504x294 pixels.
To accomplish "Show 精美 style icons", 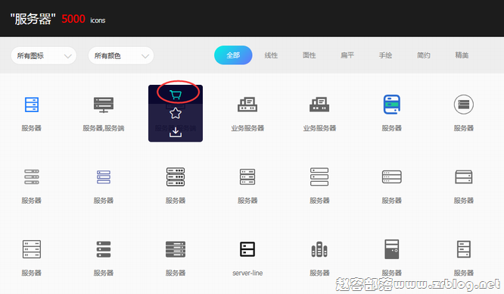I will coord(462,55).
